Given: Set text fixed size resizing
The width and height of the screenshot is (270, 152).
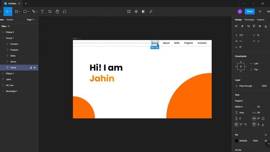Looking at the screenshot, I should coord(263,118).
